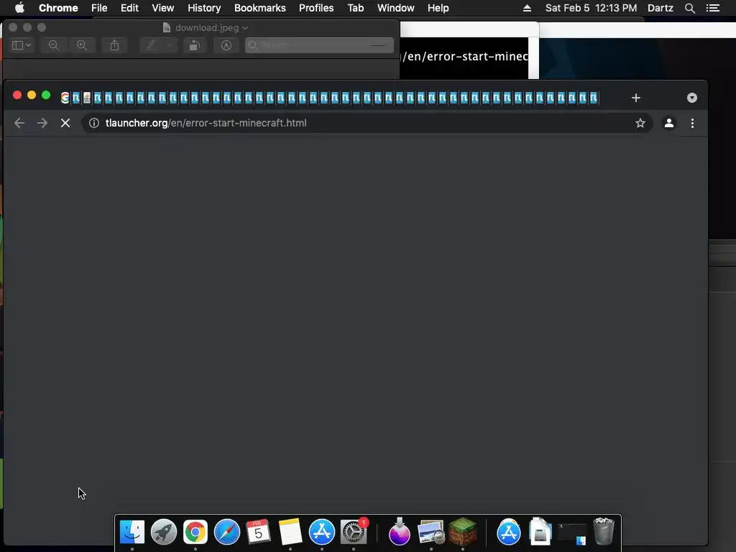Open Chrome's three-dot menu
736x552 pixels.
(x=692, y=123)
